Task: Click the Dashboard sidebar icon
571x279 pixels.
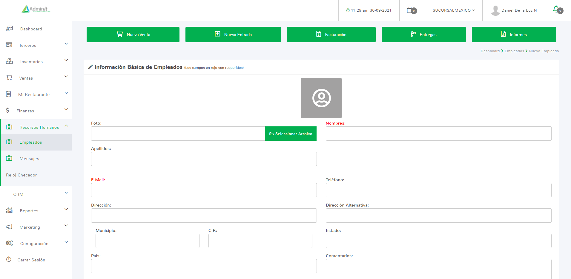Action: [x=9, y=29]
